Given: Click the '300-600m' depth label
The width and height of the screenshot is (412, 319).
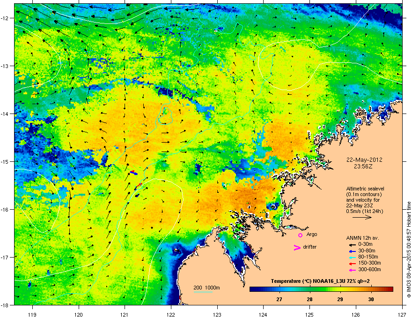Looking at the screenshot, I should tap(369, 269).
